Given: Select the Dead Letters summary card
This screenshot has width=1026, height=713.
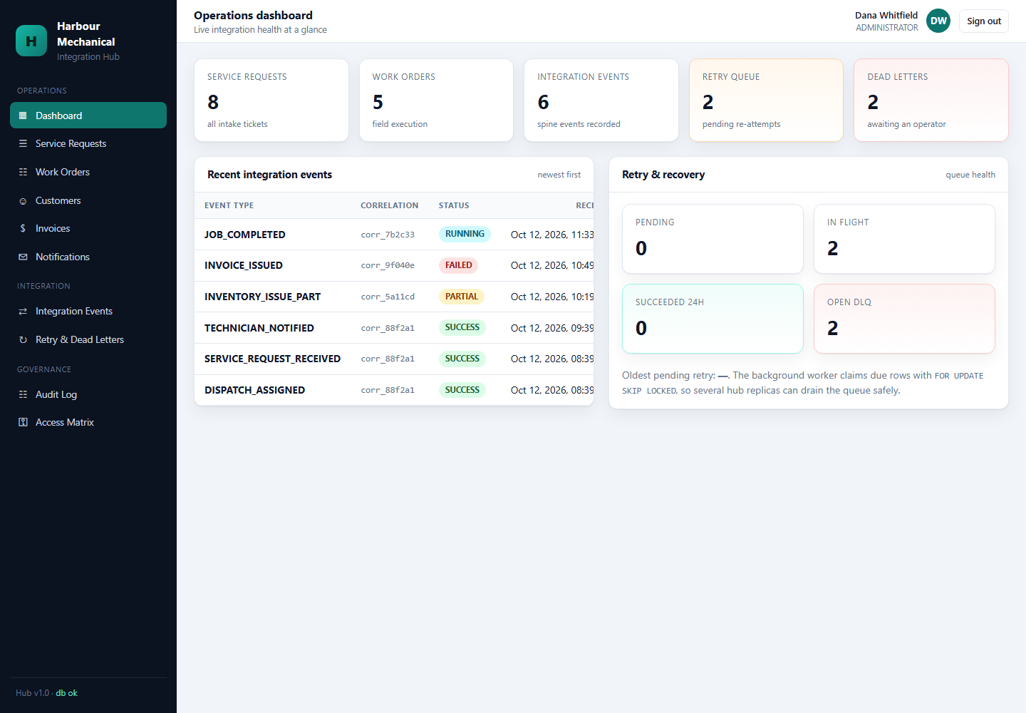Looking at the screenshot, I should pos(931,100).
